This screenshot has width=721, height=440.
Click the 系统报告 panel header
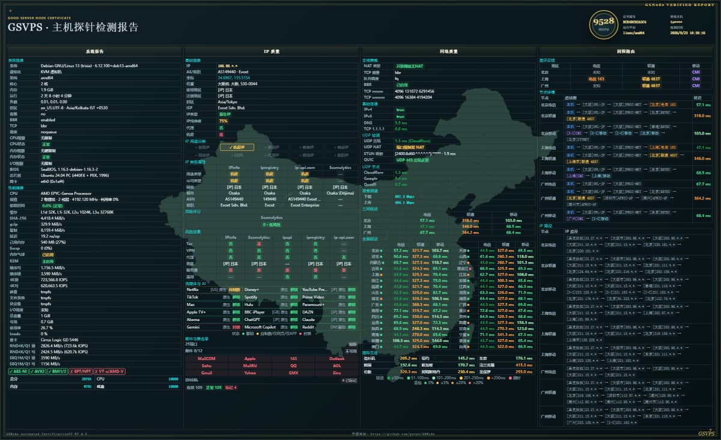[x=94, y=52]
